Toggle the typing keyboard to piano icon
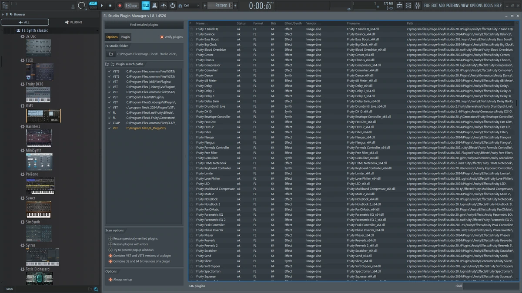Image resolution: width=522 pixels, height=293 pixels. pos(145,6)
